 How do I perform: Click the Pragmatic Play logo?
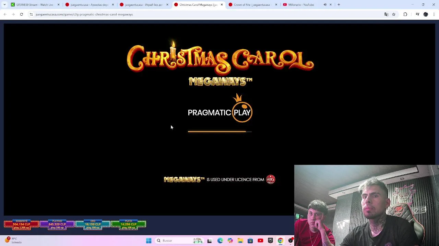coord(220,109)
